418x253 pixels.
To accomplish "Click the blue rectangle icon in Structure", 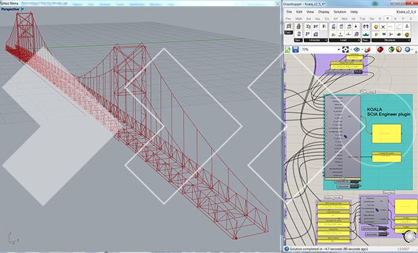I will point(384,34).
